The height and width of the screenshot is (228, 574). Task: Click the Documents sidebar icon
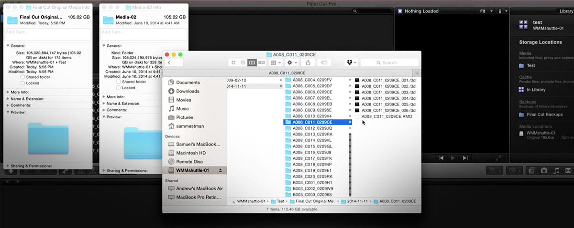pyautogui.click(x=171, y=83)
